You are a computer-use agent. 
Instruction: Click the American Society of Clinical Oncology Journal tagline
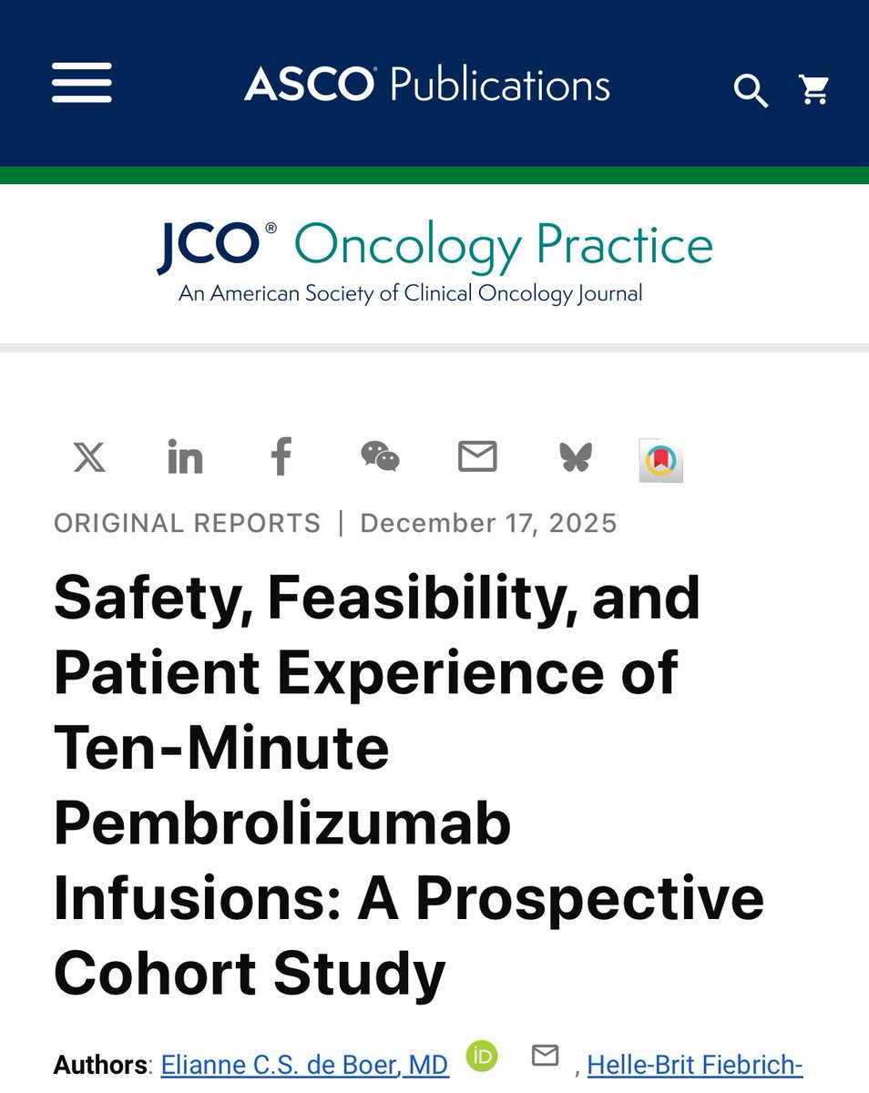pyautogui.click(x=411, y=294)
